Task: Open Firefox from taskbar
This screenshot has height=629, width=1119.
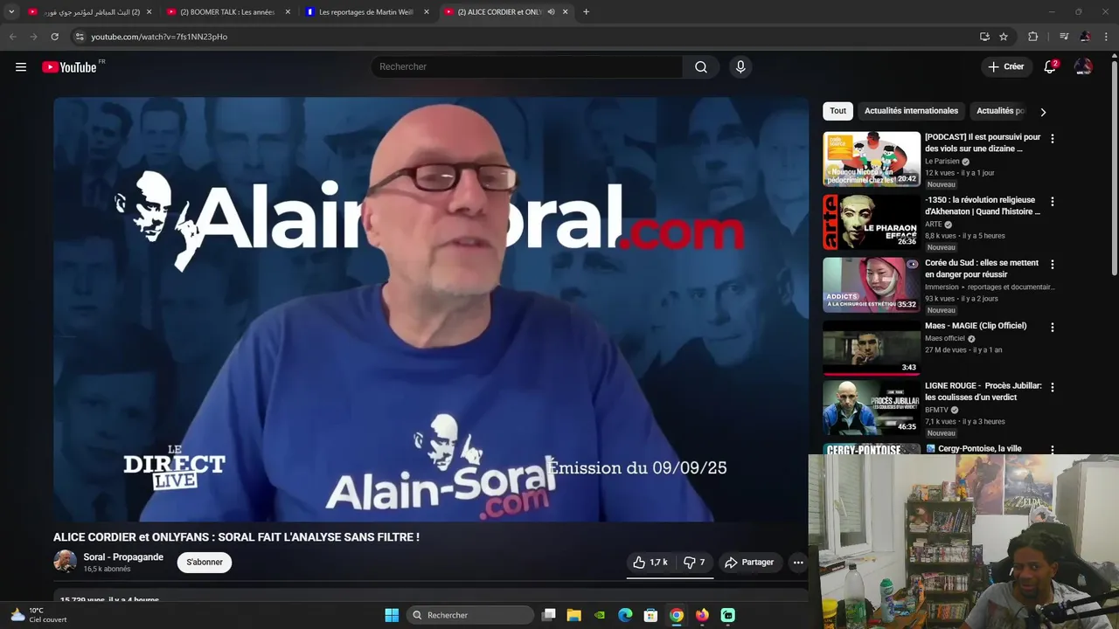Action: coord(702,615)
